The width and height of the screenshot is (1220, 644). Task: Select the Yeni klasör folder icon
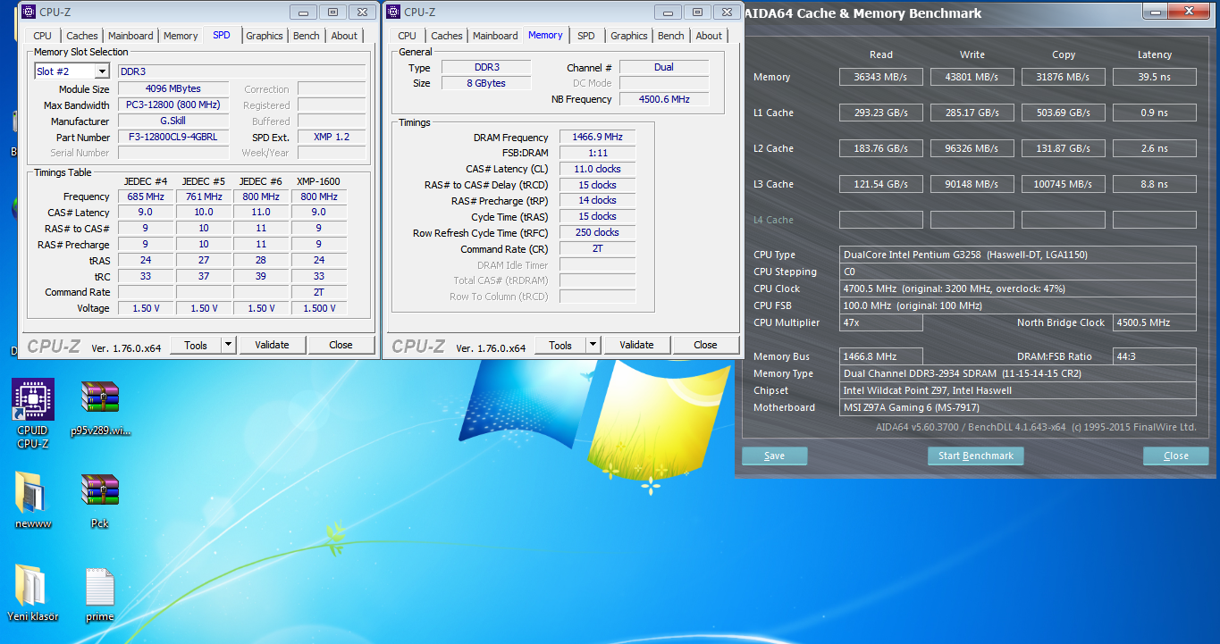(33, 593)
